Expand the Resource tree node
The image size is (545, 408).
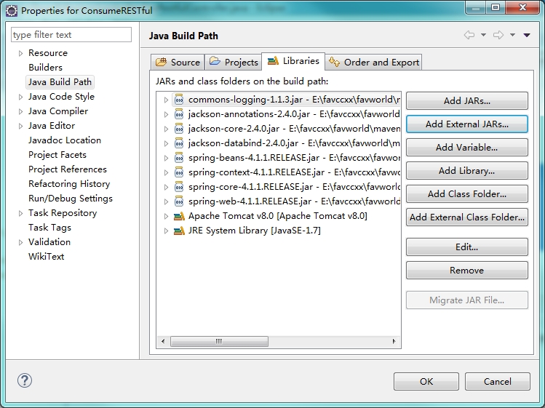20,53
